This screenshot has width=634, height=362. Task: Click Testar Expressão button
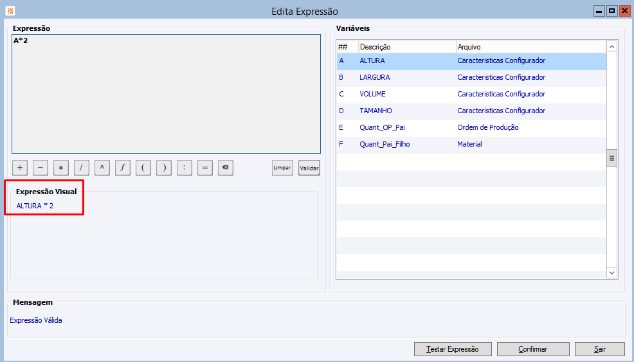point(453,349)
